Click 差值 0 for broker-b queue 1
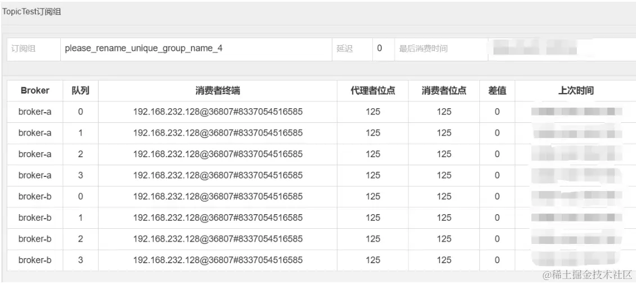The width and height of the screenshot is (636, 284). pos(497,218)
